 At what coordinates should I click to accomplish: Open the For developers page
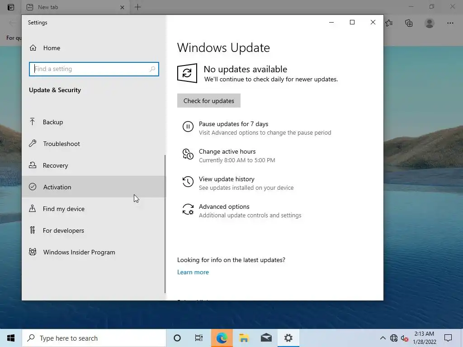[94, 230]
